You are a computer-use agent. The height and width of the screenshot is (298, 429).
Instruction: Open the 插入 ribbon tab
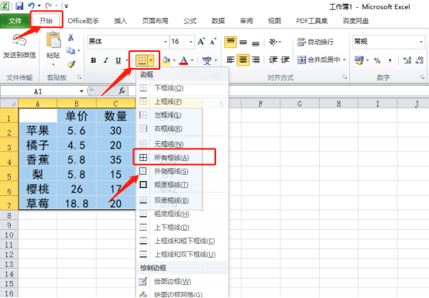(120, 21)
